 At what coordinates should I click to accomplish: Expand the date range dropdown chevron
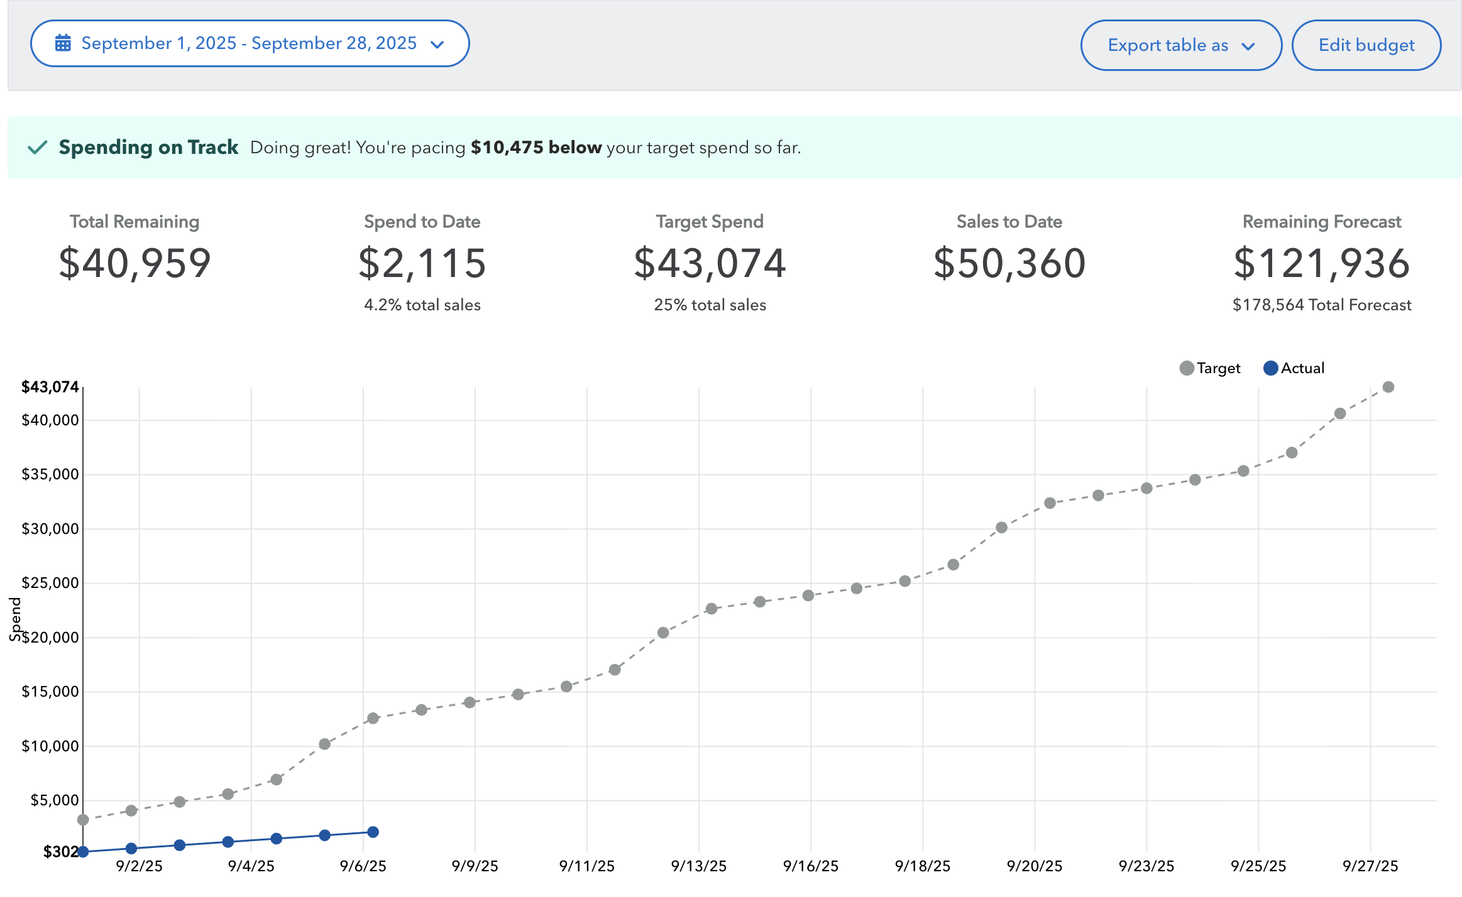(437, 44)
